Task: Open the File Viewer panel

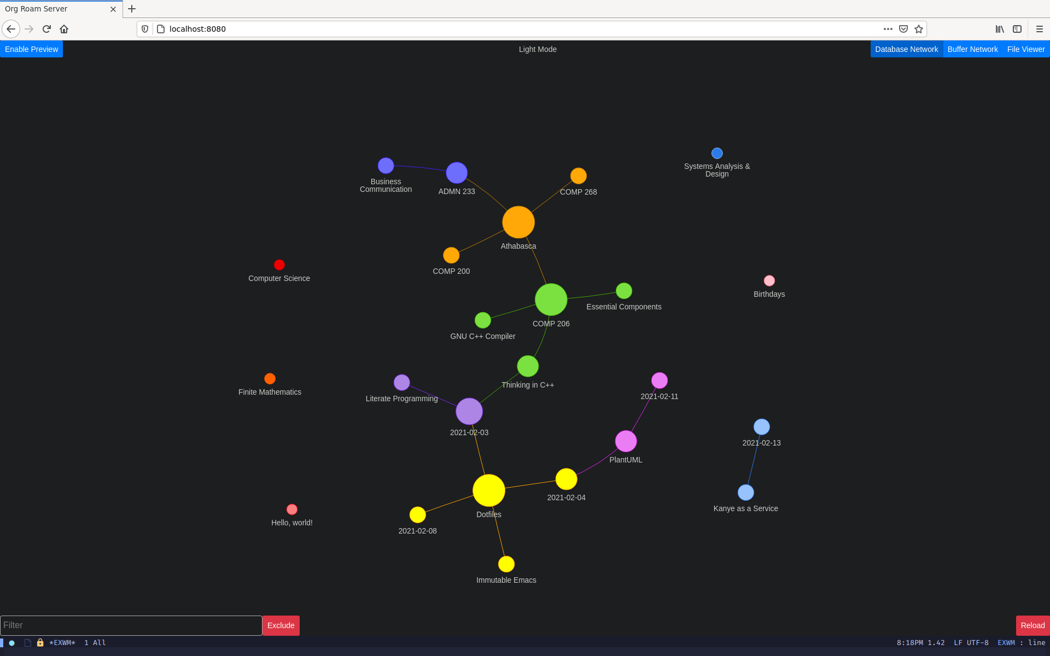Action: click(1025, 49)
